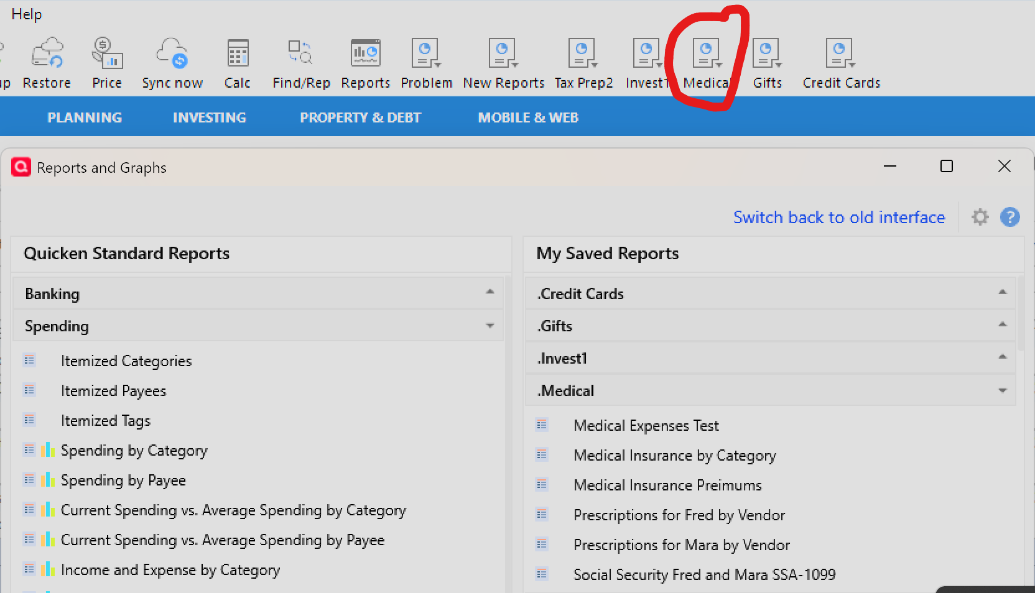Click the Spending by Category graph icon
The height and width of the screenshot is (593, 1035).
point(48,449)
